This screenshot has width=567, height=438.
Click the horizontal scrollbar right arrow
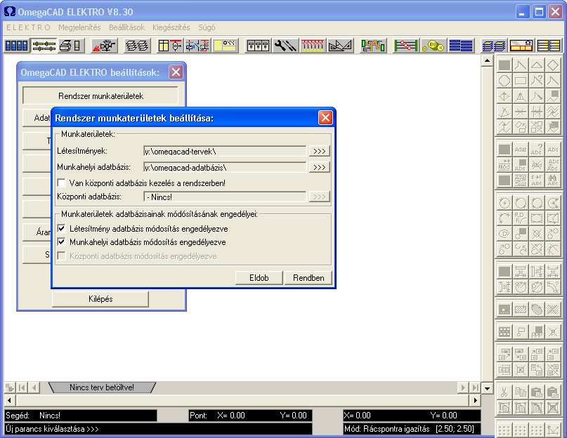pyautogui.click(x=475, y=400)
